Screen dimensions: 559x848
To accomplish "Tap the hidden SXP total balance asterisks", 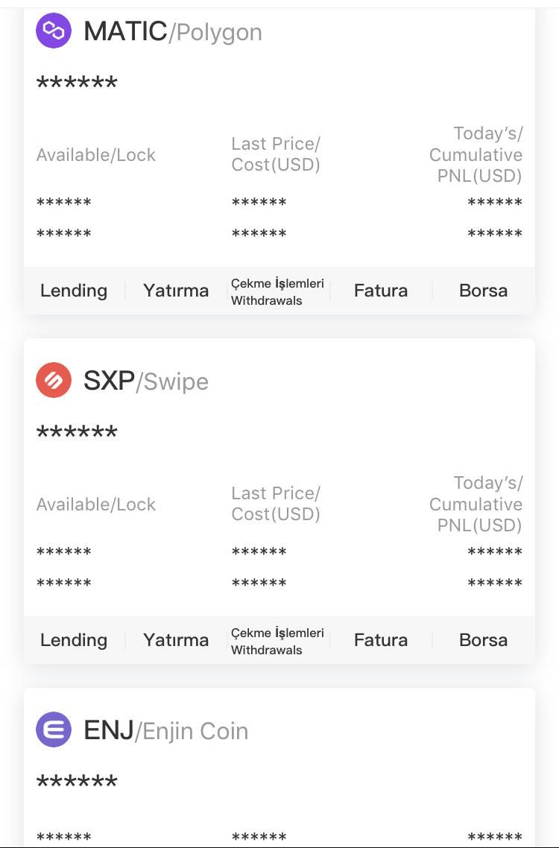I will pyautogui.click(x=76, y=432).
